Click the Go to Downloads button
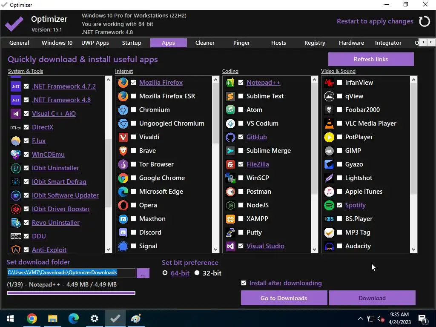Image resolution: width=436 pixels, height=327 pixels. tap(284, 298)
